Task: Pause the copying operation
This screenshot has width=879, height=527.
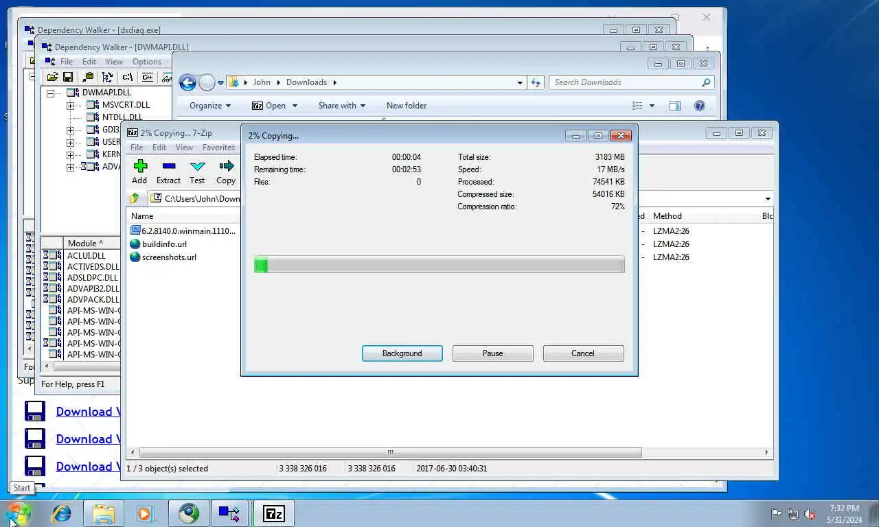Action: (493, 353)
